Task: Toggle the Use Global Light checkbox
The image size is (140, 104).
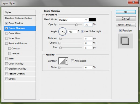Action: click(x=82, y=31)
